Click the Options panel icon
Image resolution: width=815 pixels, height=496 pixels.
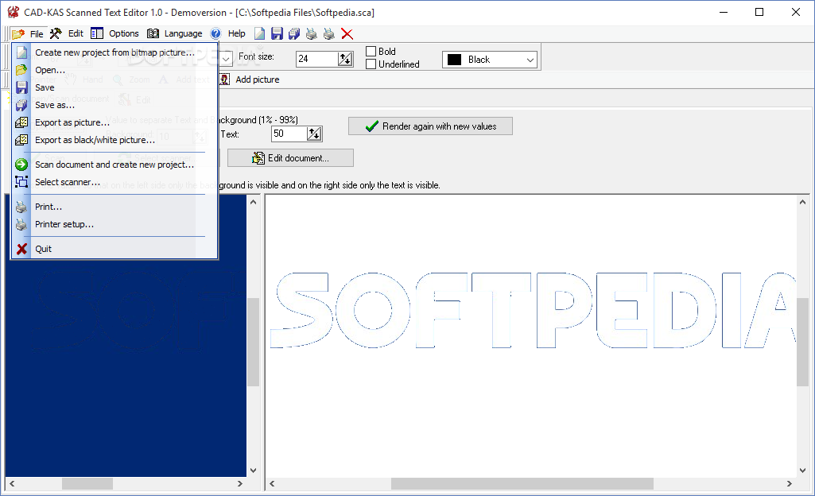(x=97, y=33)
